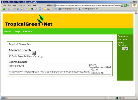The width and height of the screenshot is (138, 100).
Task: Click the Login button
Action: tap(125, 49)
